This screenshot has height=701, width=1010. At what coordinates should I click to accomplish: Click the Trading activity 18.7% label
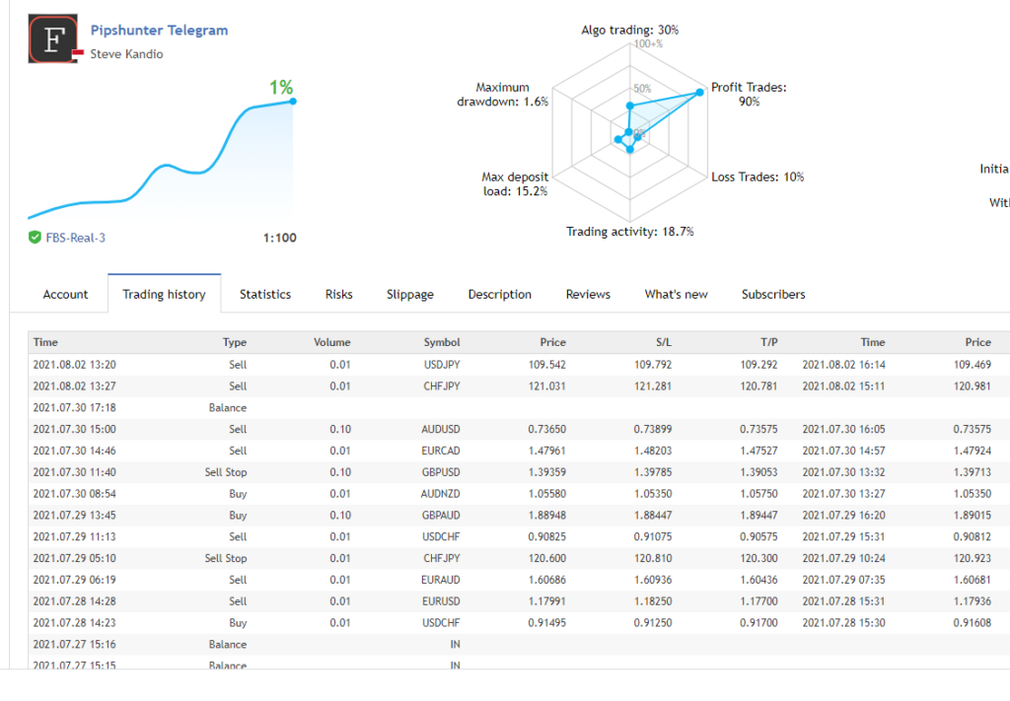[x=630, y=232]
